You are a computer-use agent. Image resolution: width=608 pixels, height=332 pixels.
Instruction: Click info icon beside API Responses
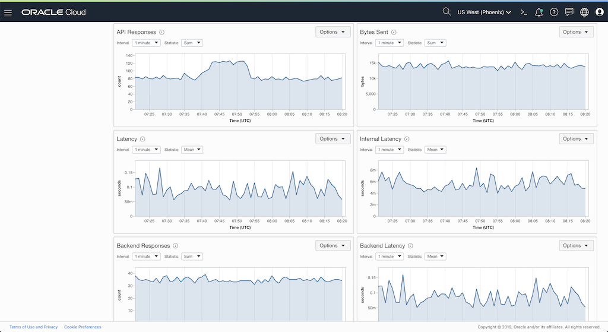[x=162, y=32]
